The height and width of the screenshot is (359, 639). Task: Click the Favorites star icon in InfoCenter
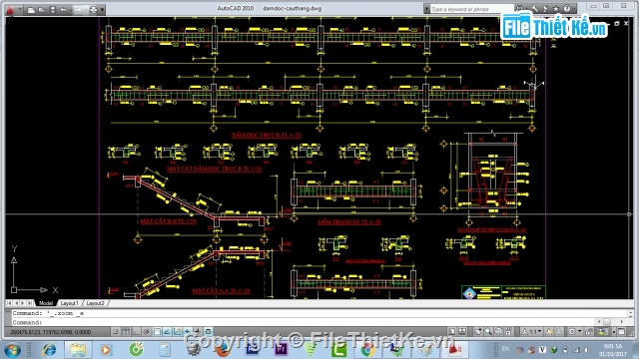coord(555,9)
